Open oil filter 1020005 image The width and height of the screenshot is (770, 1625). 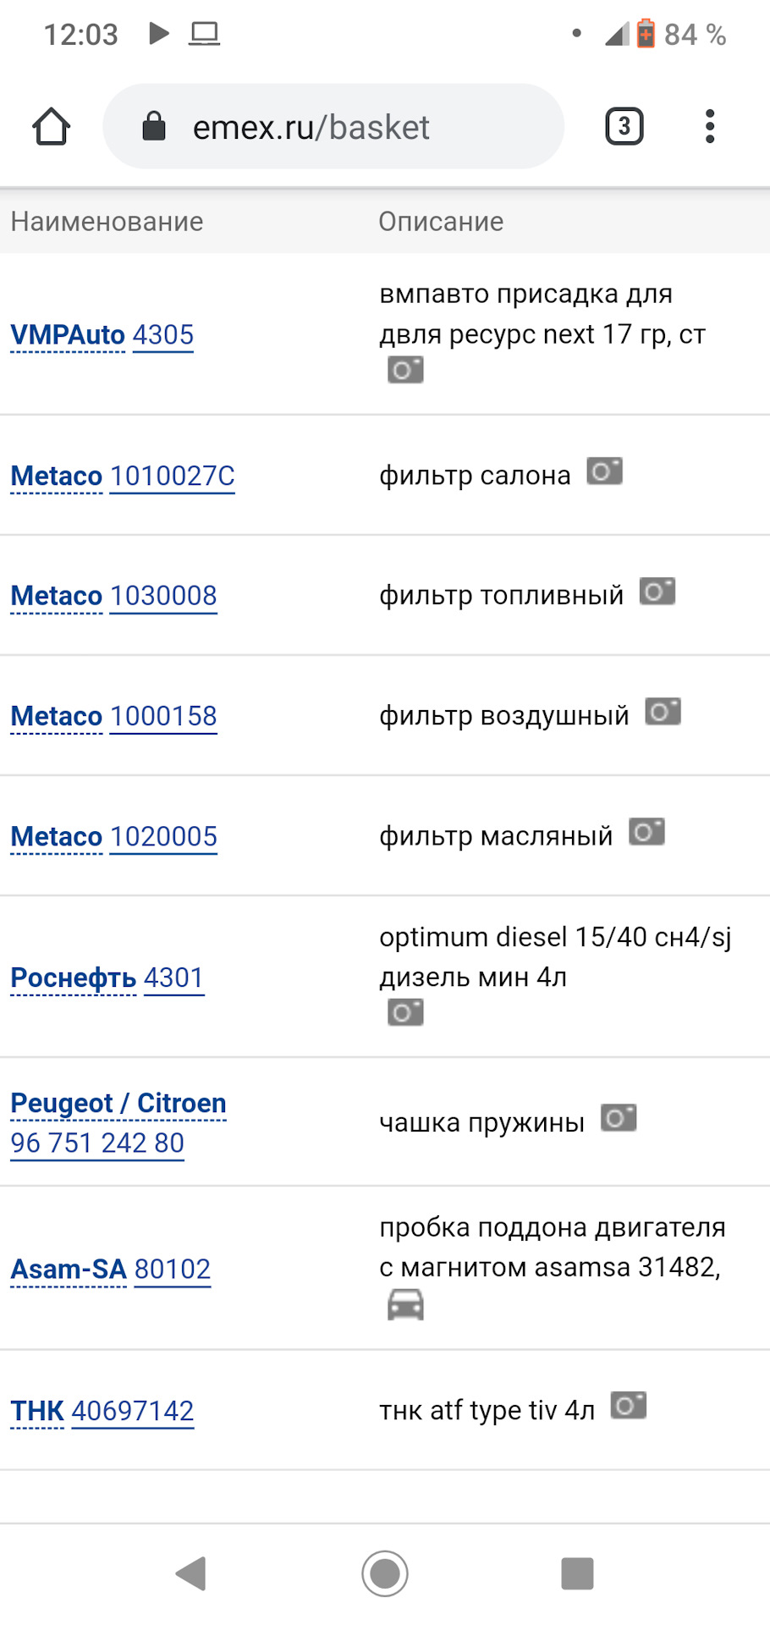click(x=647, y=833)
